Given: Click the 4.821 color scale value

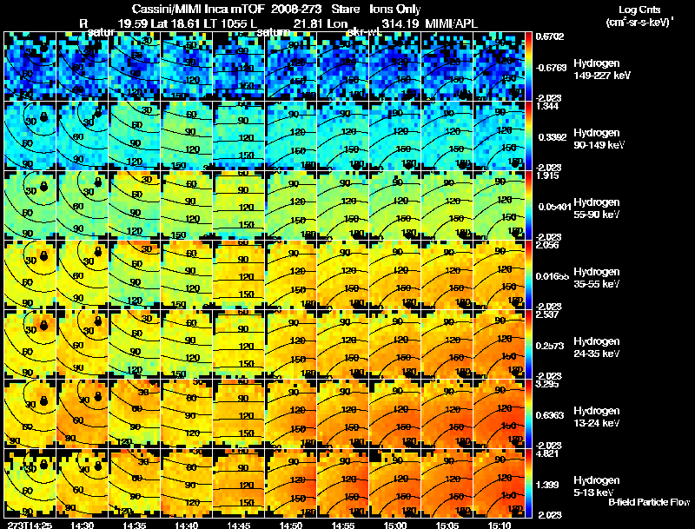Looking at the screenshot, I should click(x=547, y=454).
